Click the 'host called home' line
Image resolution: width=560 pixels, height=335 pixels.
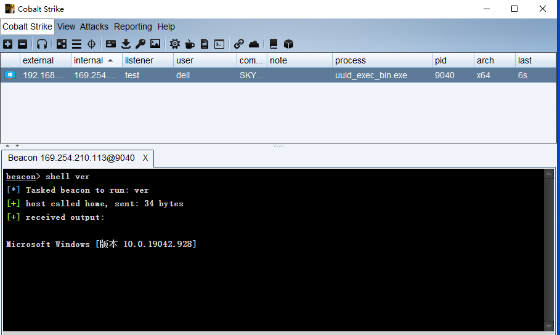[x=95, y=204]
